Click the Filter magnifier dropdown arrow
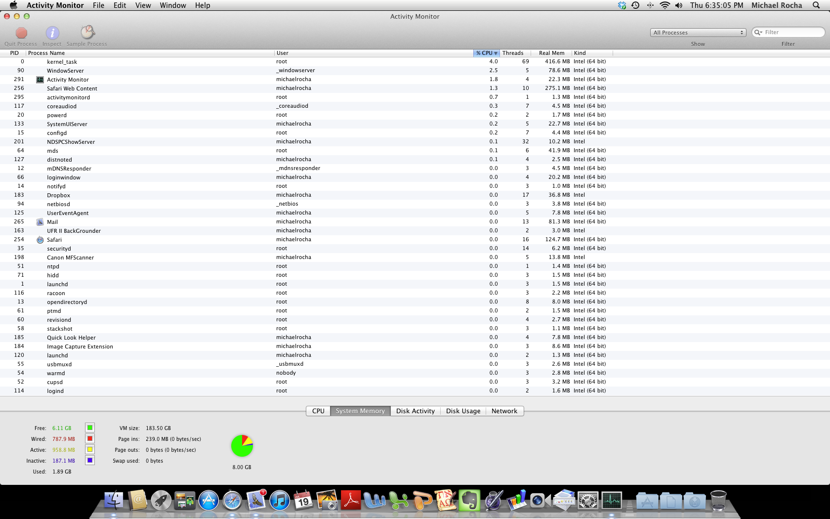Image resolution: width=830 pixels, height=519 pixels. point(758,33)
